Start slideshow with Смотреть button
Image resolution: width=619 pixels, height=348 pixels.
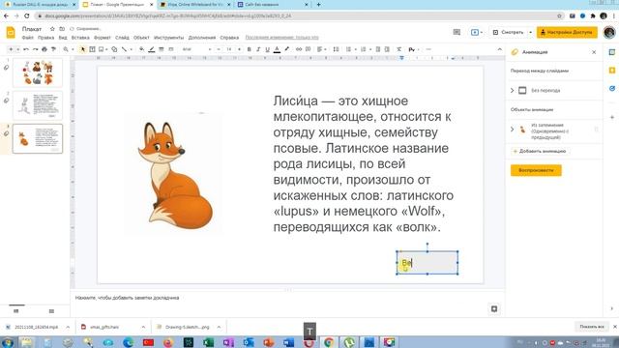[508, 32]
